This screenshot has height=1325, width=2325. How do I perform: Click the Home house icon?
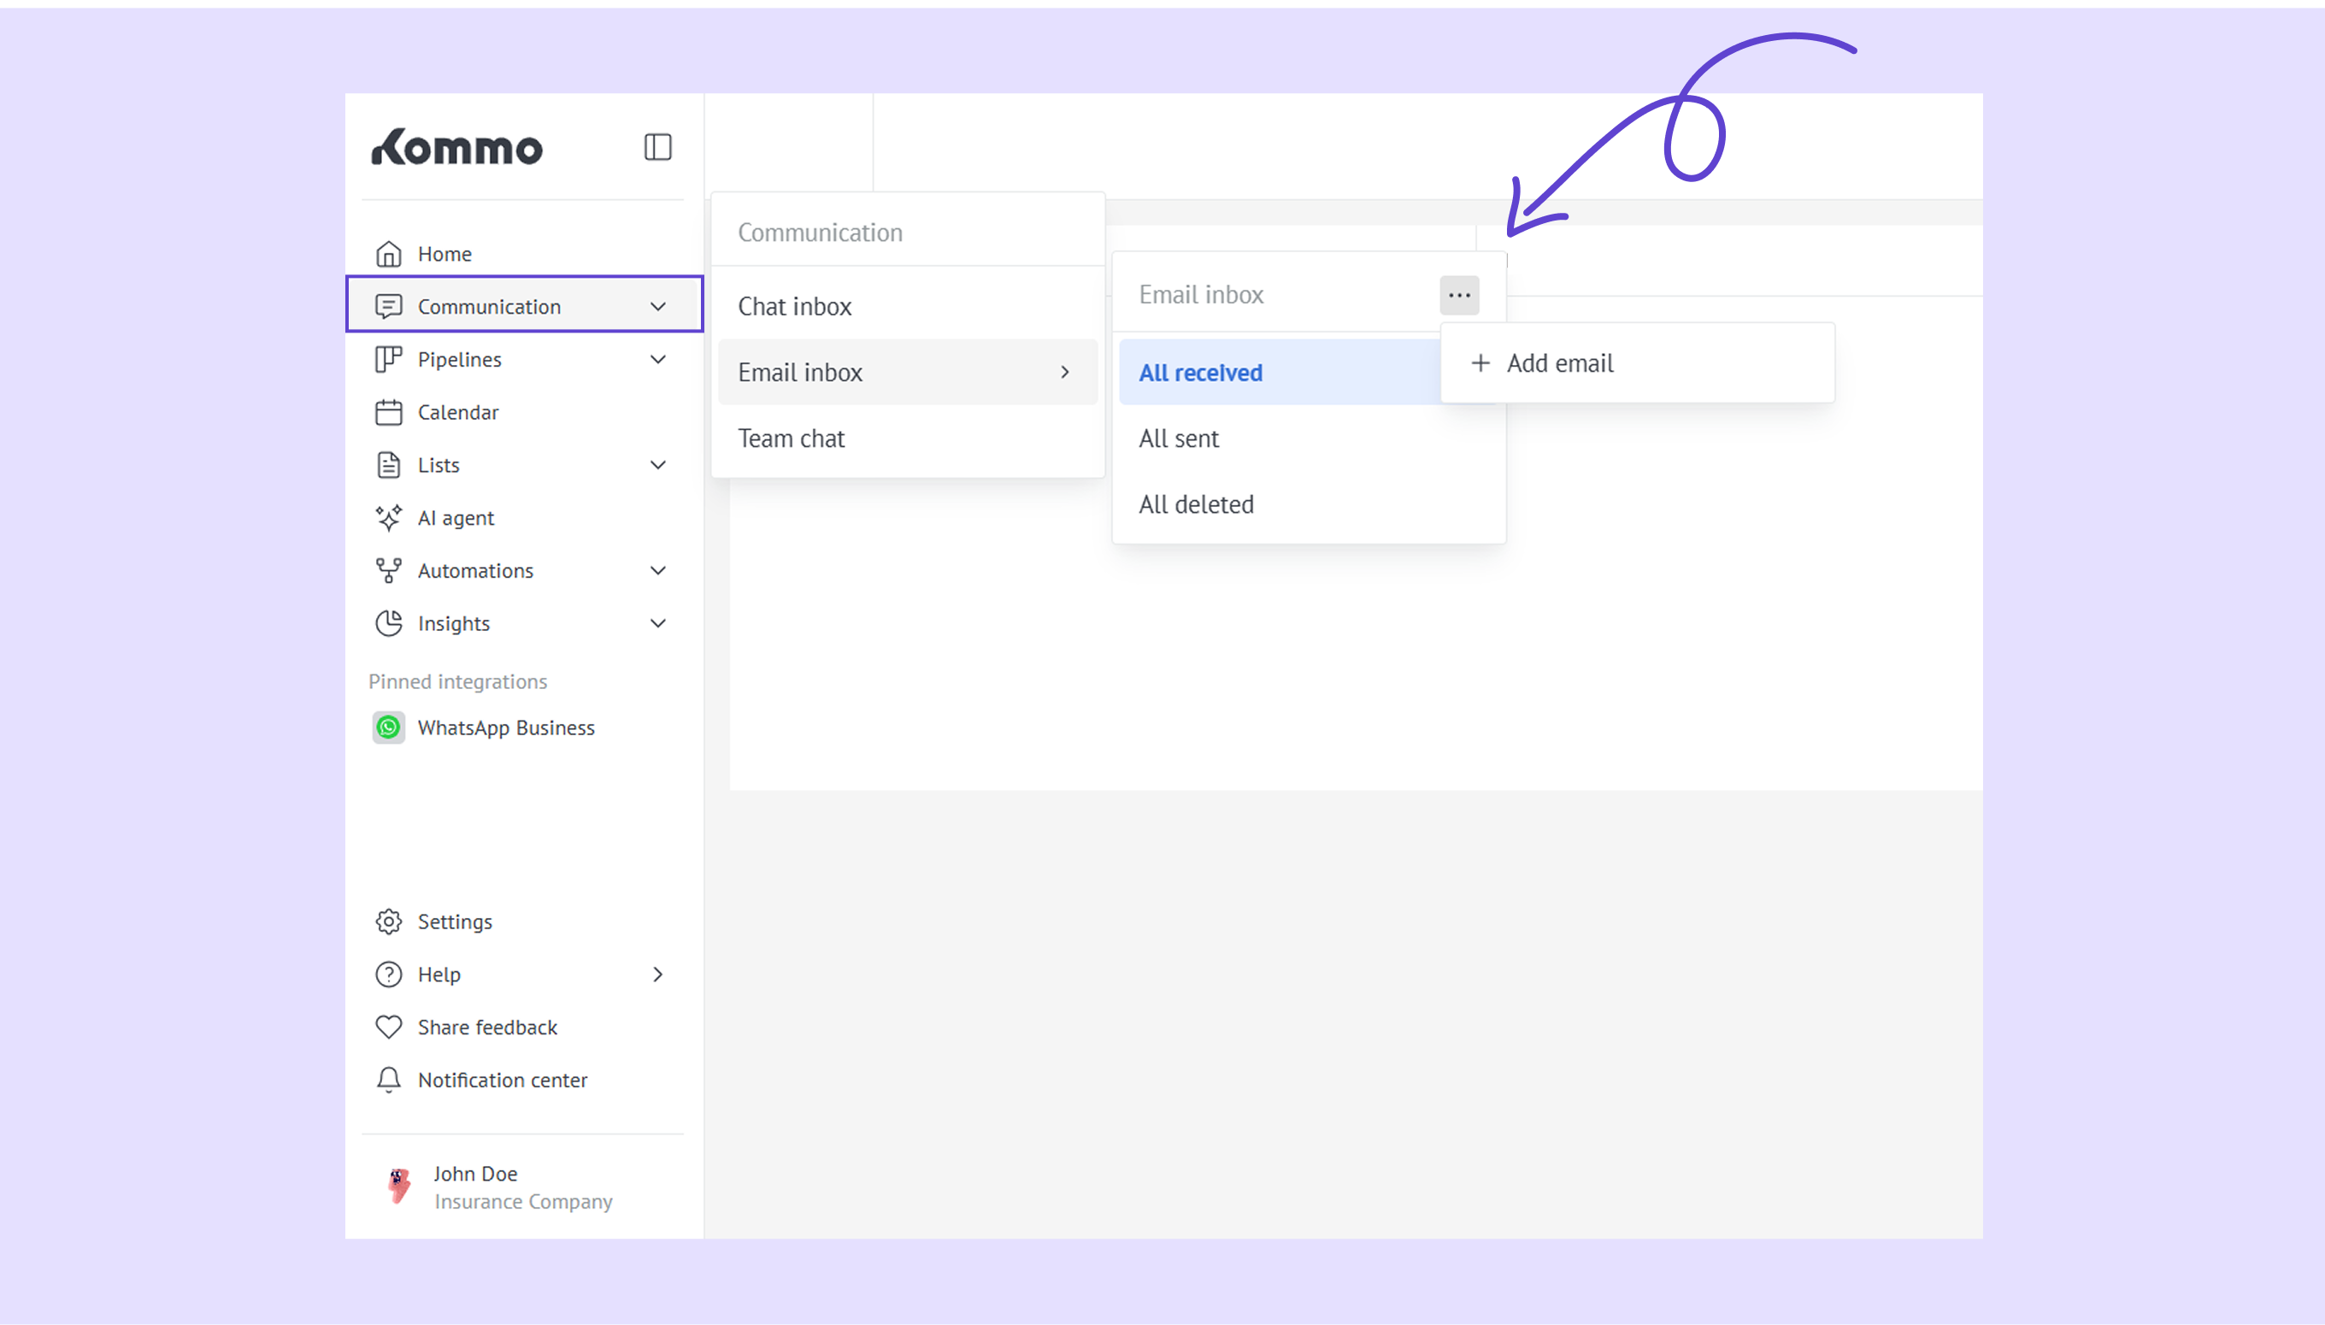coord(389,254)
